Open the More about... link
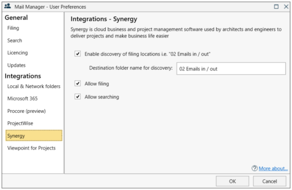 (273, 168)
